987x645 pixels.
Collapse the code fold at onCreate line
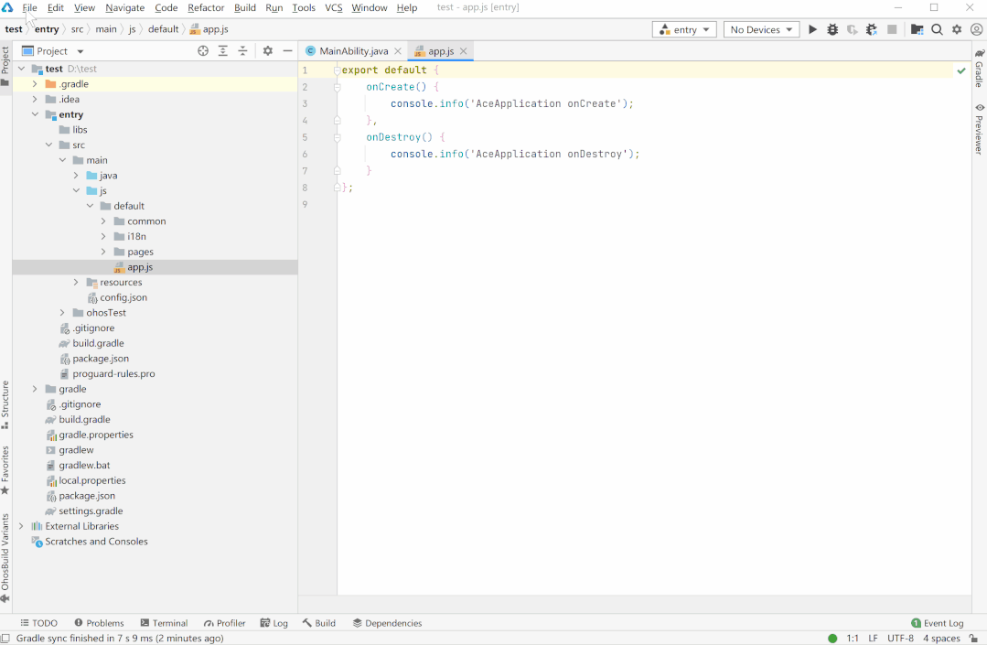[x=338, y=88]
